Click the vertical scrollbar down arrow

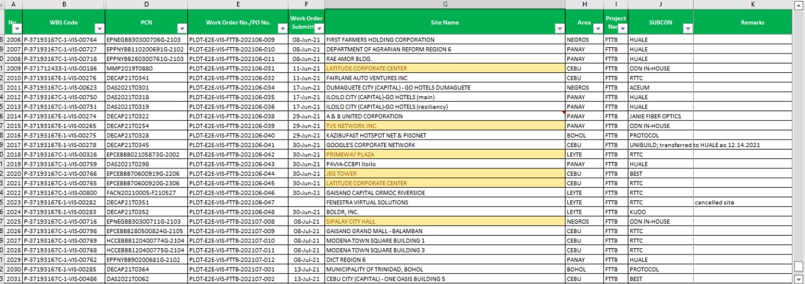click(799, 278)
